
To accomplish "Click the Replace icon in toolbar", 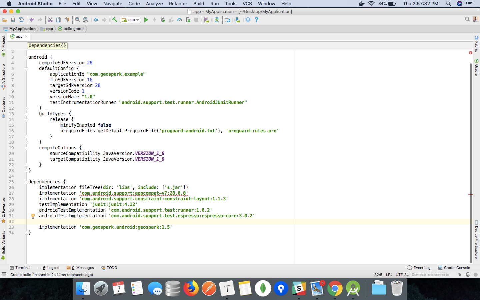I will click(86, 20).
